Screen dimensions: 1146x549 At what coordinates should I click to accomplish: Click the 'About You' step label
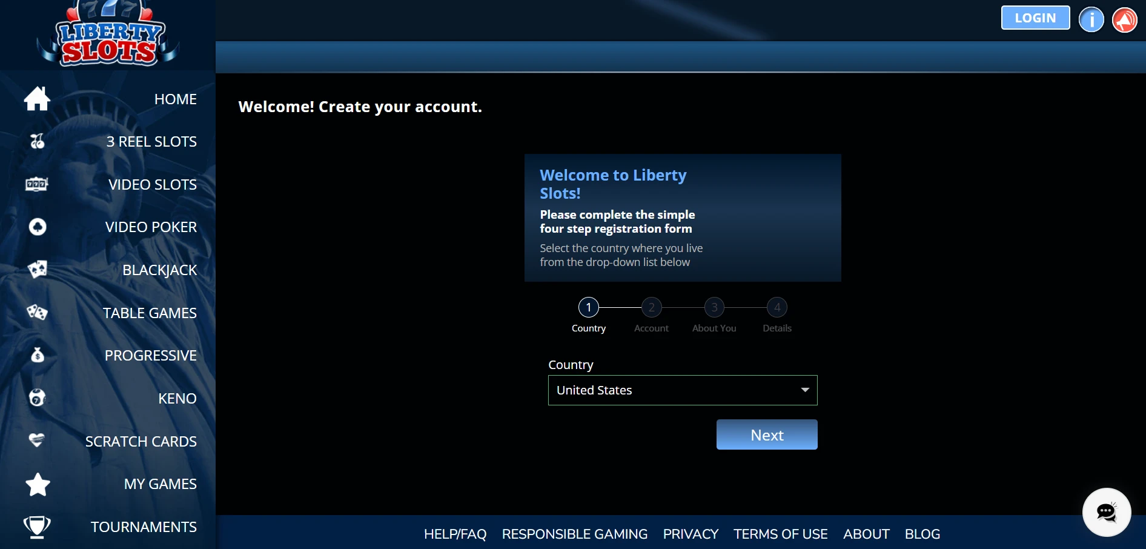(x=714, y=328)
